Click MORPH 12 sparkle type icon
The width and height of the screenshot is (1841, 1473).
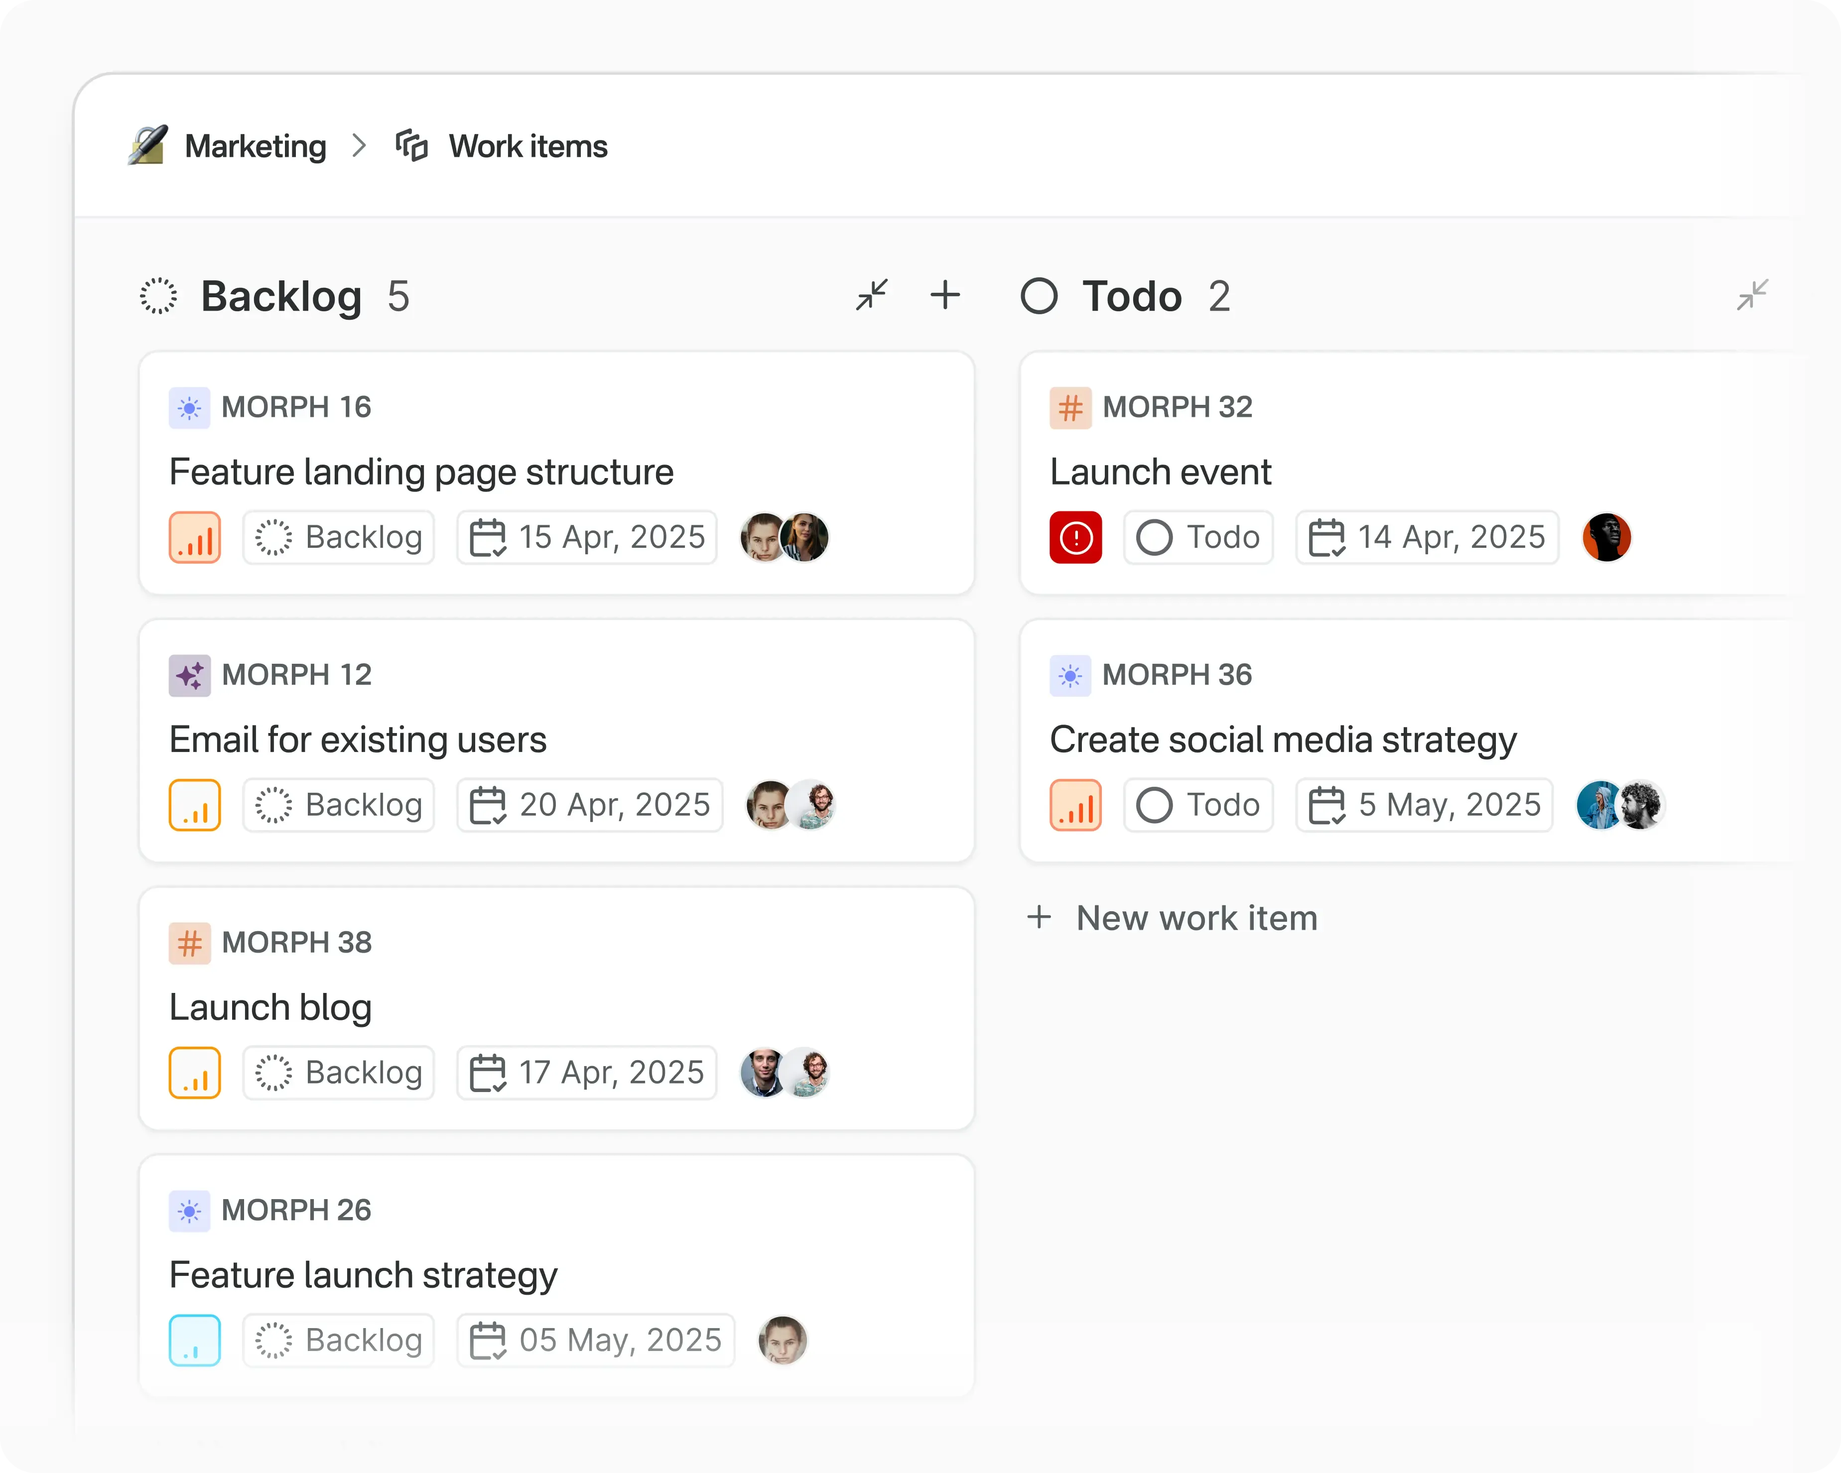point(190,675)
